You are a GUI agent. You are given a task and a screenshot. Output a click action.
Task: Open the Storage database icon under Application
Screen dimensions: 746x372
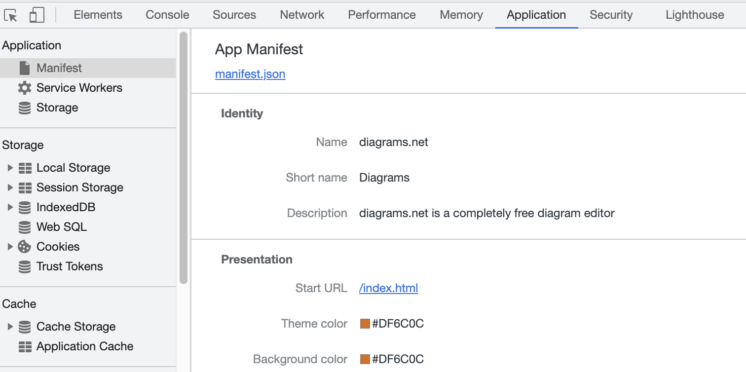(x=25, y=108)
